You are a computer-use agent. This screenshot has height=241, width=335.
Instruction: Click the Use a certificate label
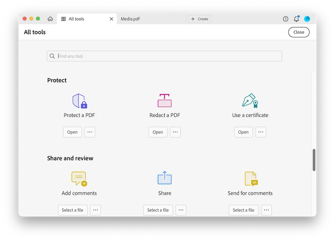(250, 115)
